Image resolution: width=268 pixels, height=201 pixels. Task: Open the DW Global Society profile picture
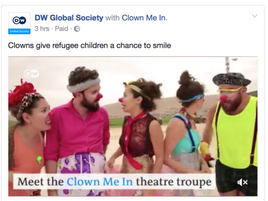pyautogui.click(x=19, y=23)
